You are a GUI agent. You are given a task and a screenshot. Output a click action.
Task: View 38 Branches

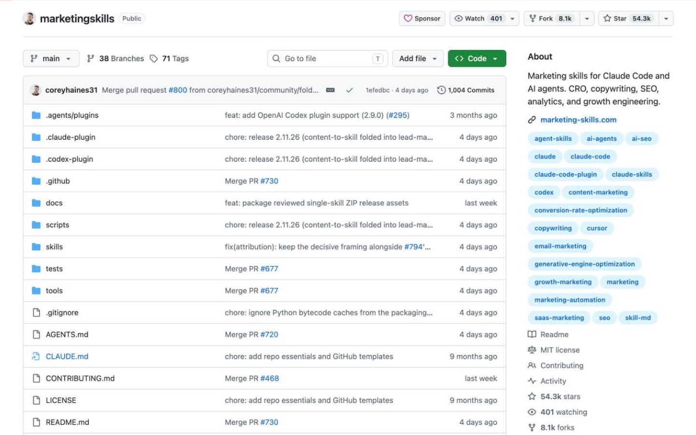(x=116, y=58)
